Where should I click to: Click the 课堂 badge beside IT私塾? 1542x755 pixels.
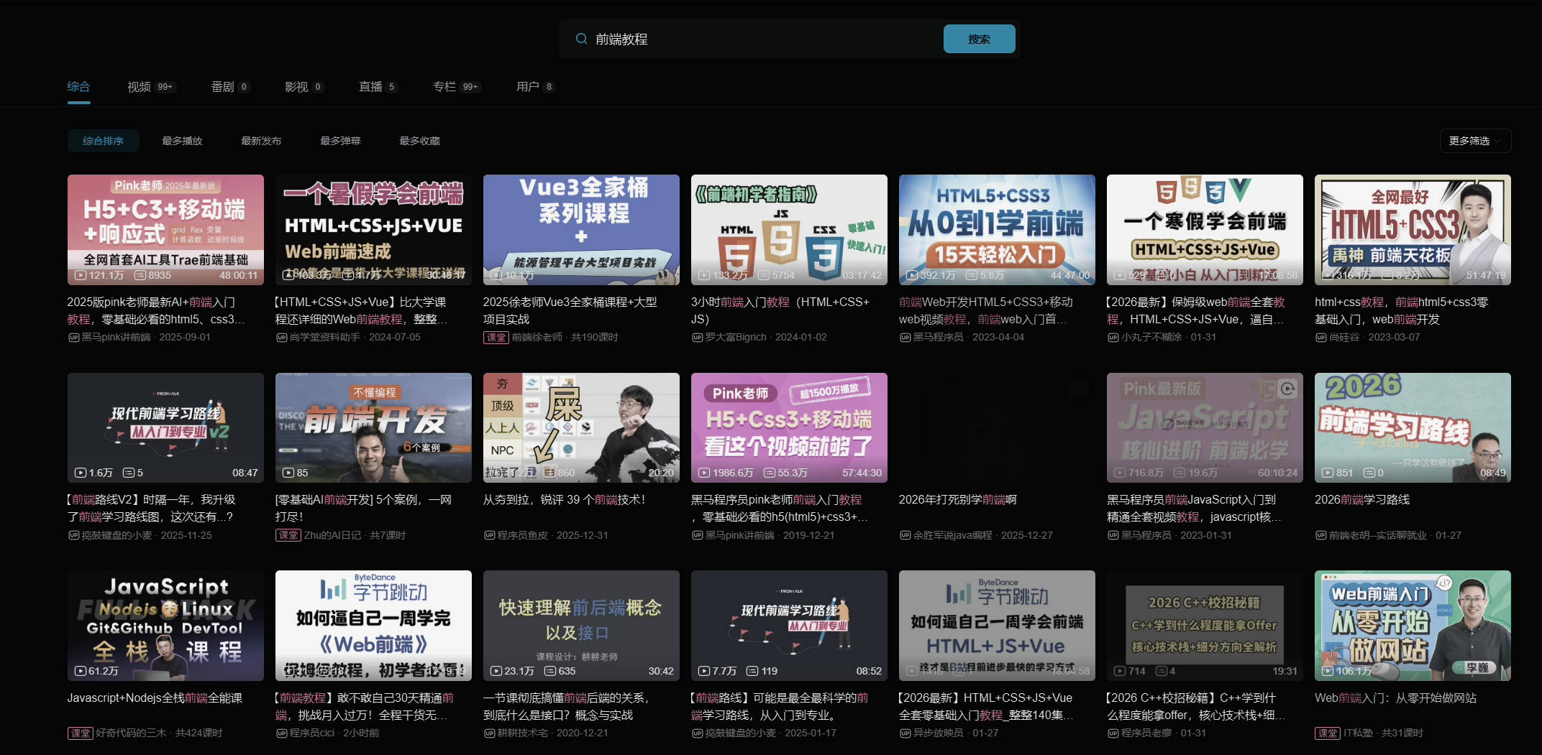tap(1327, 733)
